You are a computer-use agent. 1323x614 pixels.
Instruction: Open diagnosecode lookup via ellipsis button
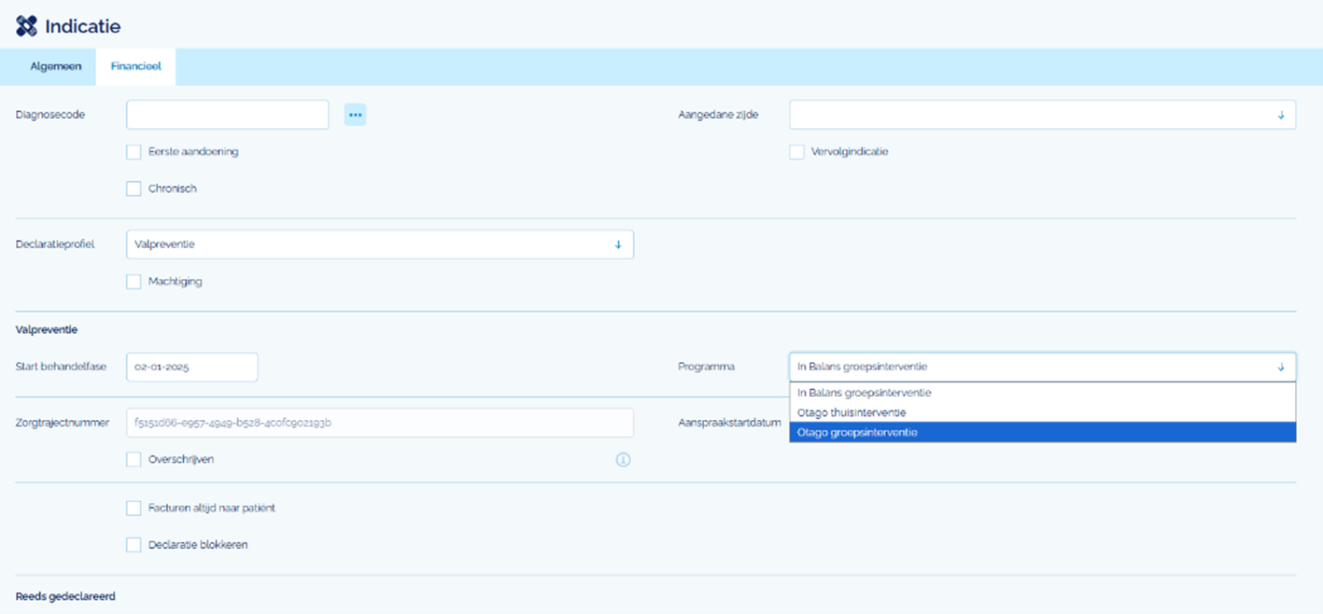(x=355, y=115)
